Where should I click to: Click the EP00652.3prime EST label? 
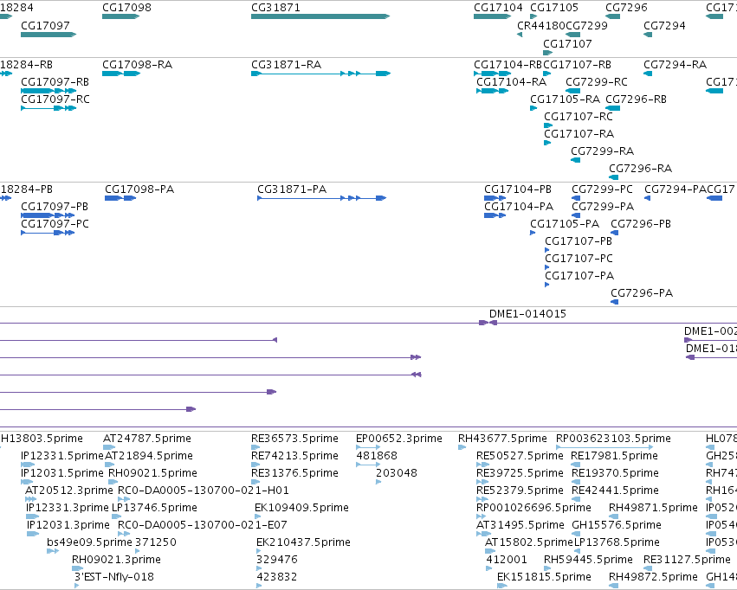399,439
